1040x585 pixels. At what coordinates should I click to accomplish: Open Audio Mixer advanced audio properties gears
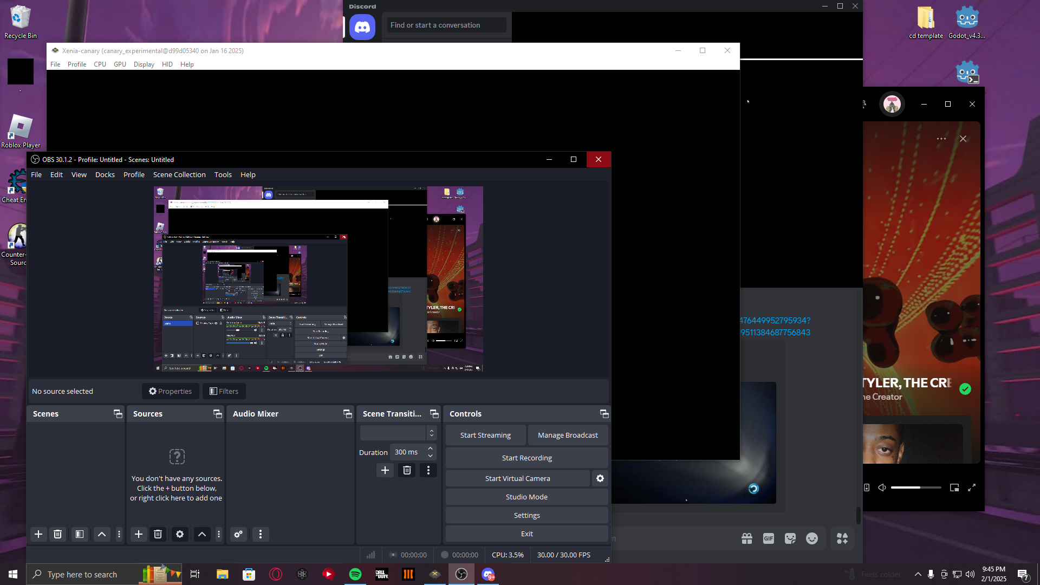pyautogui.click(x=238, y=534)
